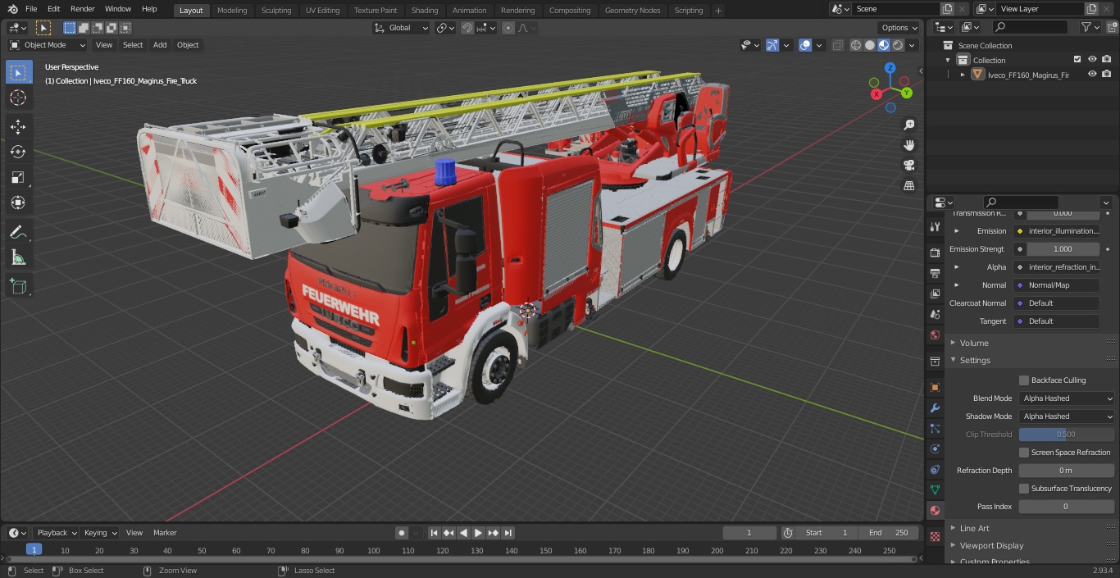This screenshot has height=578, width=1120.
Task: Toggle proportional editing in header
Action: coord(508,28)
